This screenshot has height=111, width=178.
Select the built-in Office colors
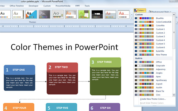[x=153, y=62]
